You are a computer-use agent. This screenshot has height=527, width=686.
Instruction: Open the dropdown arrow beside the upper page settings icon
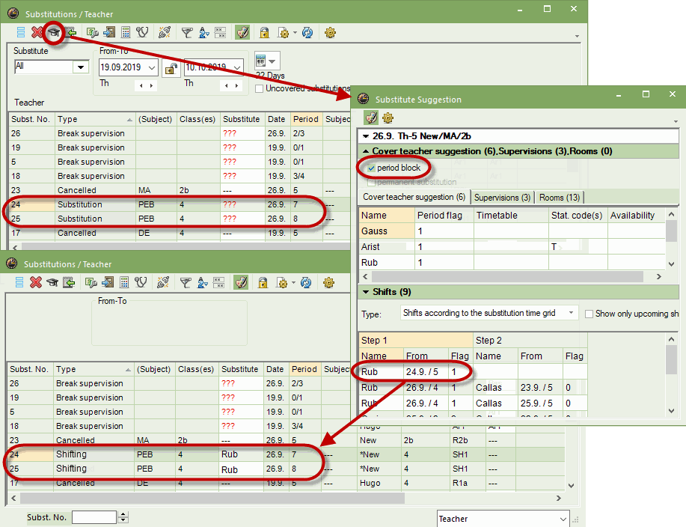(x=295, y=33)
